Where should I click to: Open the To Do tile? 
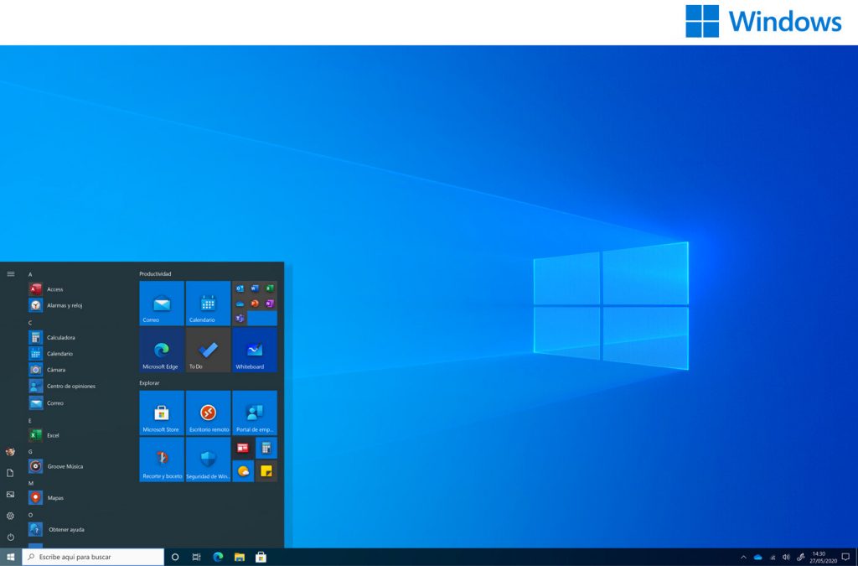(208, 351)
